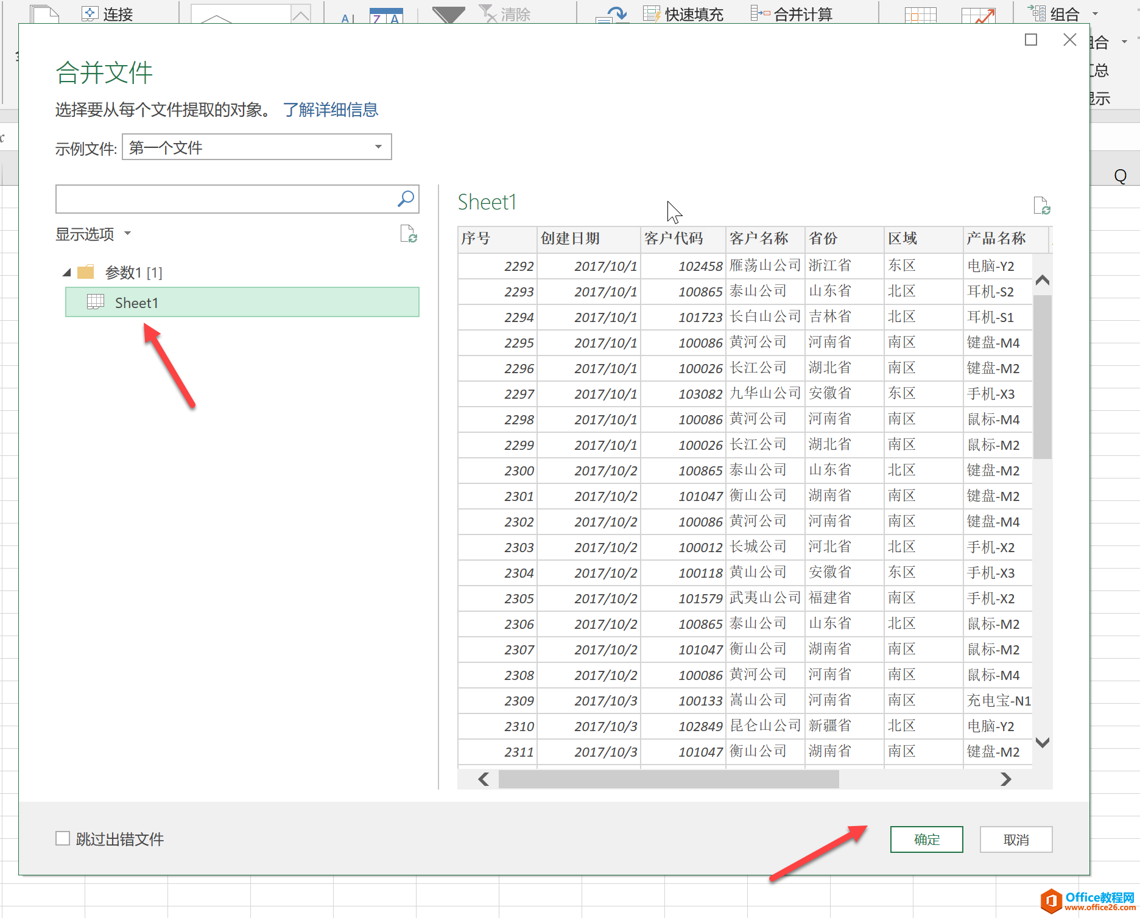Click product cell 耳机-S2
Image resolution: width=1140 pixels, height=918 pixels.
(x=999, y=292)
